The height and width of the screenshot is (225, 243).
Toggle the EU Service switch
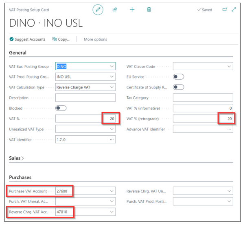178,77
